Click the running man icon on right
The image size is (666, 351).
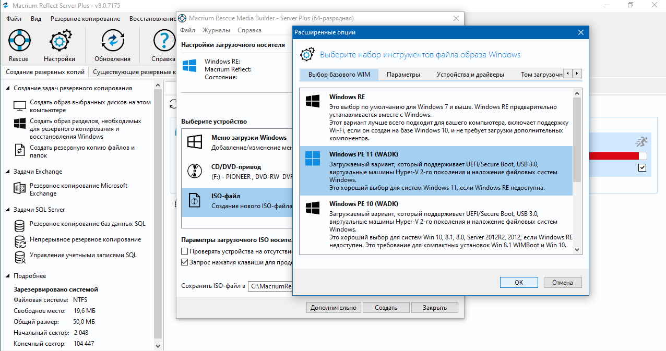click(x=641, y=141)
